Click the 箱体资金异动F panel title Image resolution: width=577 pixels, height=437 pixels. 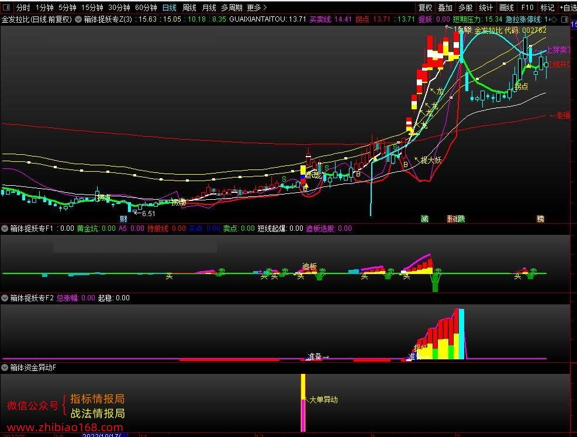pos(33,367)
